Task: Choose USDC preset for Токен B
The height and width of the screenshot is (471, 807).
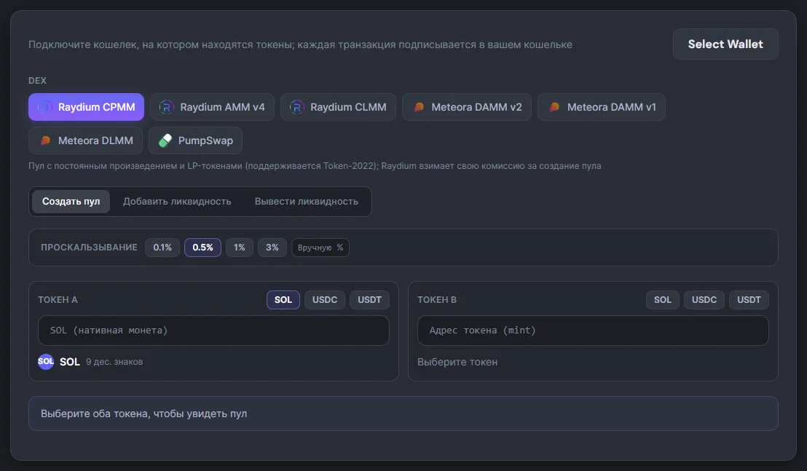Action: [x=704, y=300]
